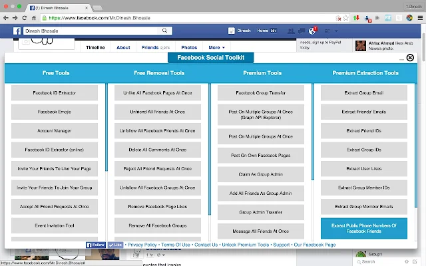This screenshot has width=426, height=266.
Task: Go to Dinesh profile link
Action: [240, 31]
